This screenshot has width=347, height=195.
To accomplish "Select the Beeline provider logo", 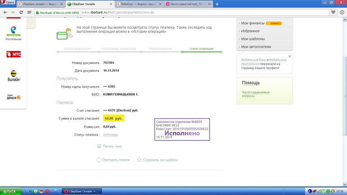I will pos(13,75).
